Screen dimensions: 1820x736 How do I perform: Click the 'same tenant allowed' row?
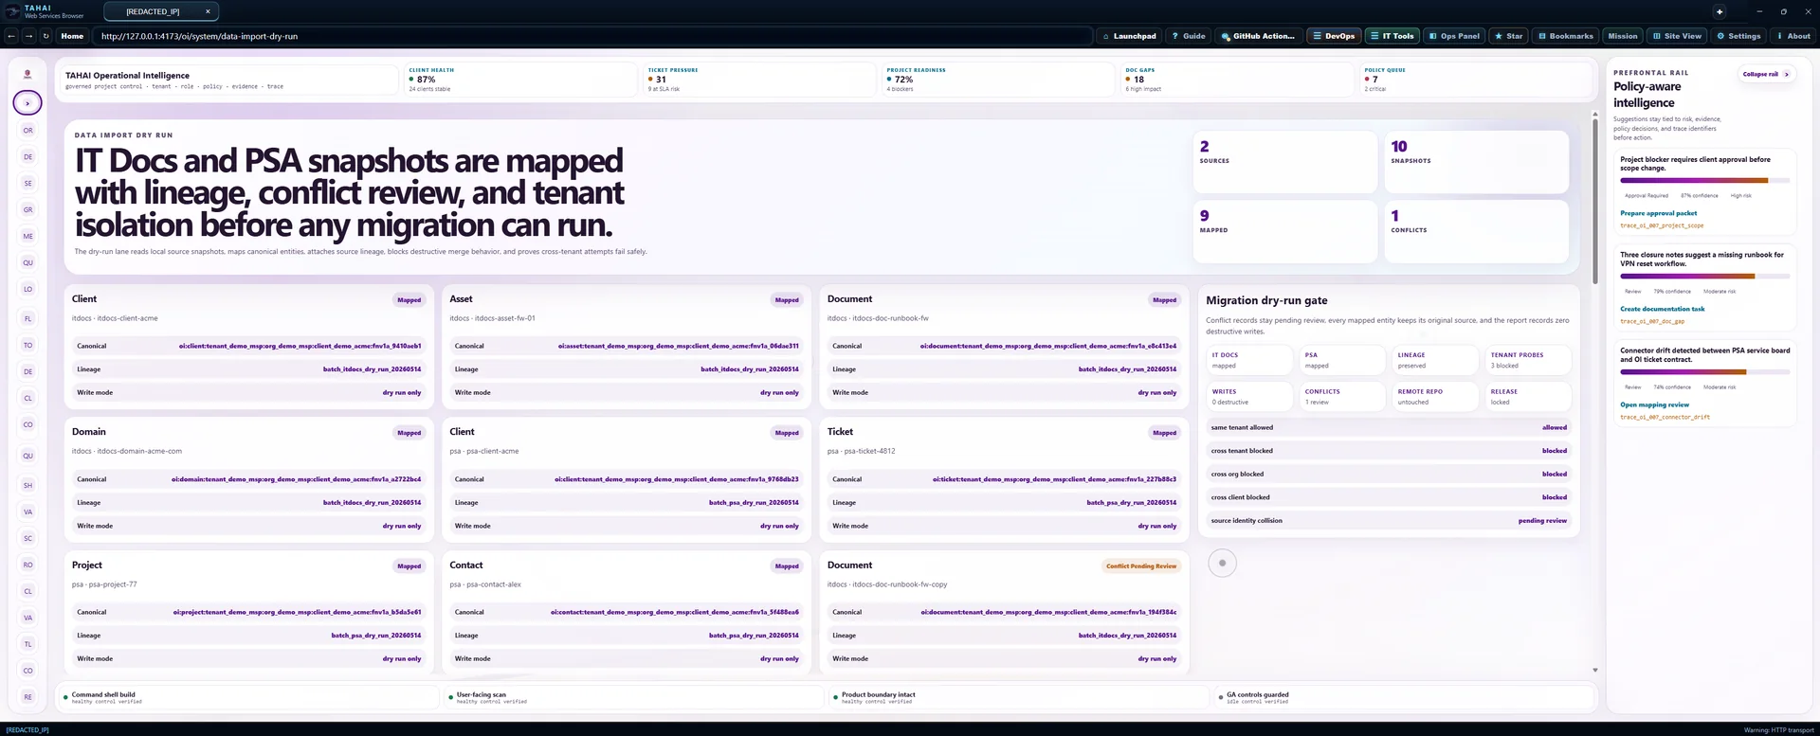[1389, 427]
